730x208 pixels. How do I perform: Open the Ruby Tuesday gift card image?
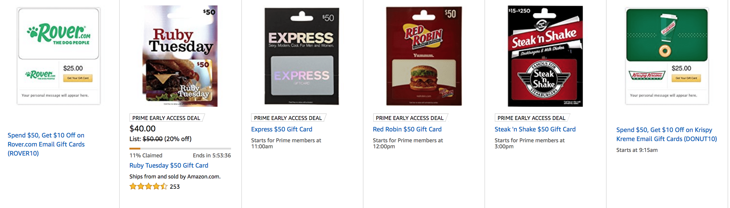click(180, 56)
